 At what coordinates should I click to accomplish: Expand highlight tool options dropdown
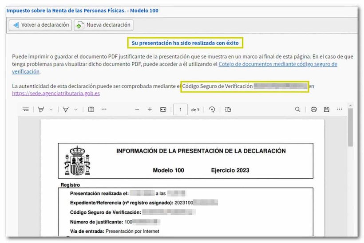pos(51,110)
